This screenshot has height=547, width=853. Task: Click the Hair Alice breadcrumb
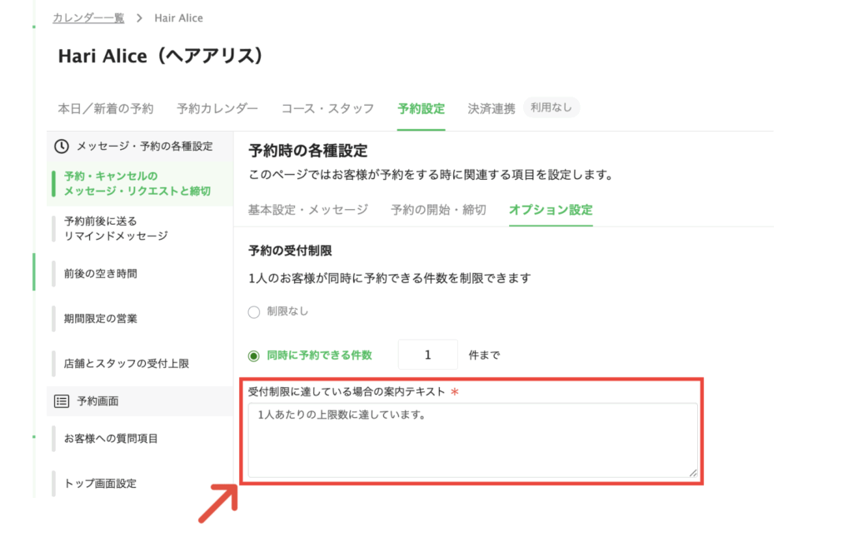pos(178,17)
